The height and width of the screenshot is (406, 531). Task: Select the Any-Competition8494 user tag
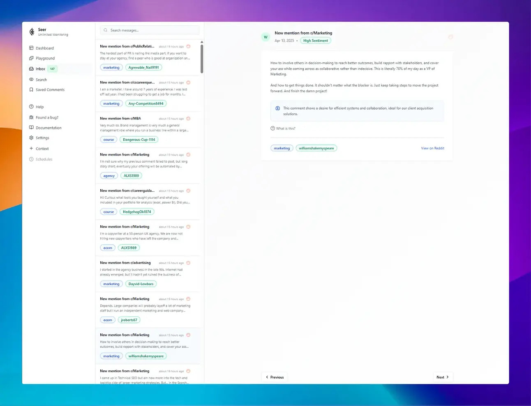tap(146, 103)
